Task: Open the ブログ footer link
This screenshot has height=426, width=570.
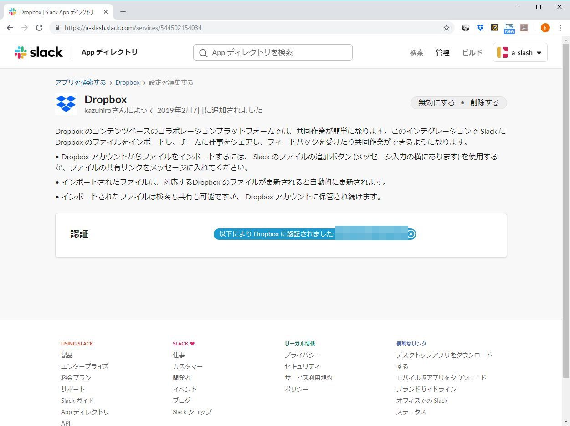Action: point(182,401)
